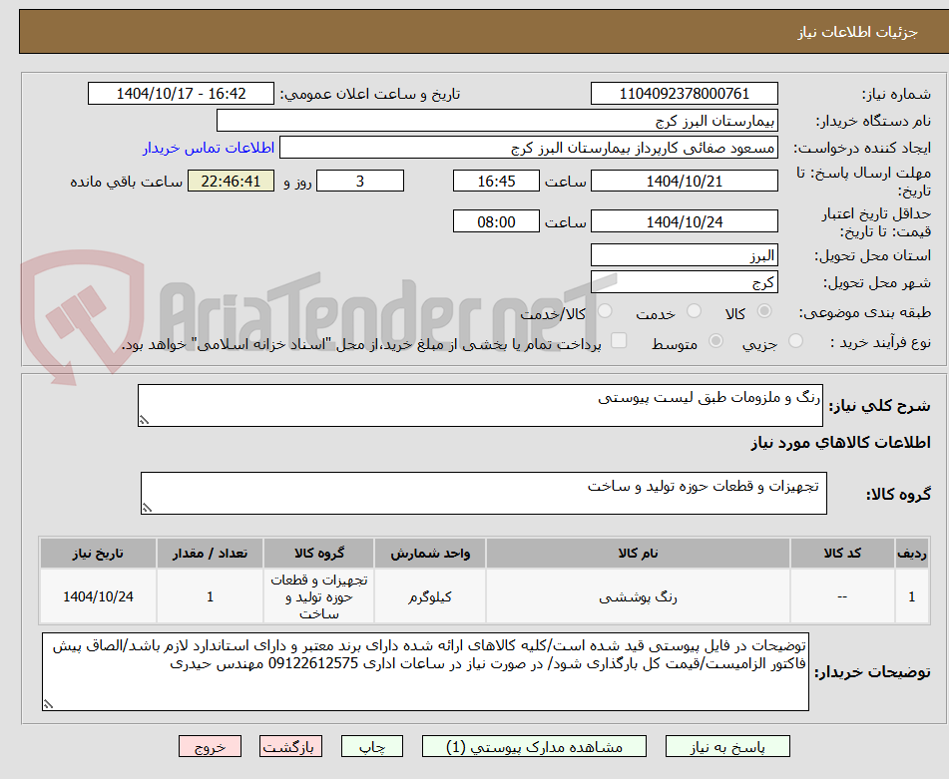Click the requester field 'مسعود صفائی'
Screen dimensions: 949x779
[528, 148]
